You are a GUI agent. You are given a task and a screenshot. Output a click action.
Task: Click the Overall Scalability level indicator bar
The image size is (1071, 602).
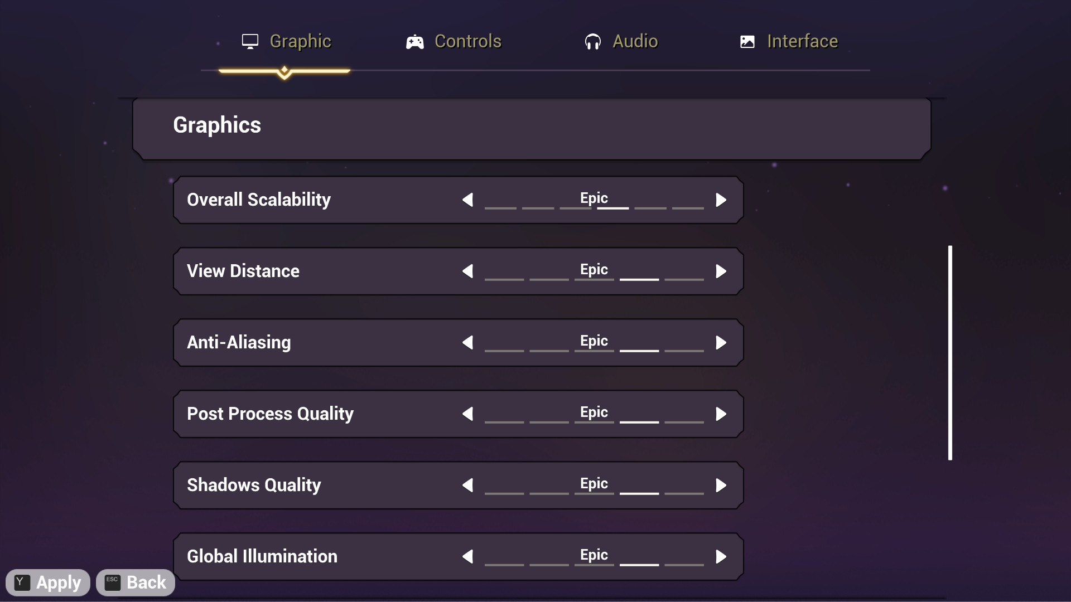594,208
